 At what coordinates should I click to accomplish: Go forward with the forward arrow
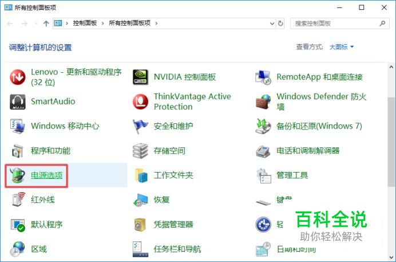[24, 24]
